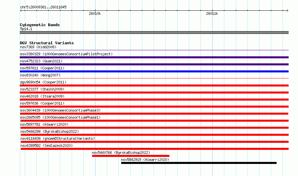Click the 5p14.1 cytogenetic band label
This screenshot has width=298, height=176.
click(26, 29)
